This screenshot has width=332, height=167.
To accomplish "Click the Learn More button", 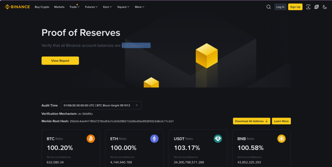I will 281,121.
